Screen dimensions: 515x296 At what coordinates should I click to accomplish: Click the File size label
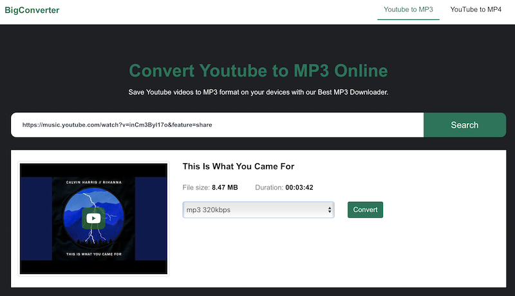(196, 188)
